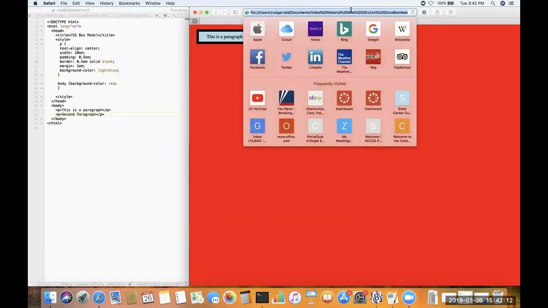Open Notification Center in menu bar
The width and height of the screenshot is (548, 308).
pyautogui.click(x=511, y=3)
